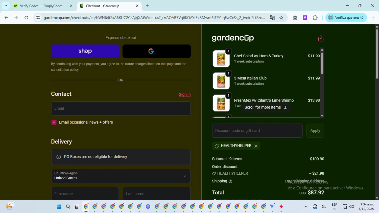Open Windows taskbar Search
The image size is (379, 213).
pos(68,207)
